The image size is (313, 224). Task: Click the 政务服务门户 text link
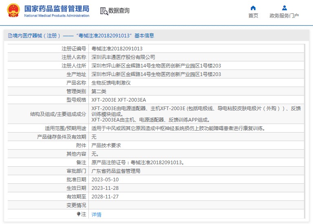click(x=284, y=16)
